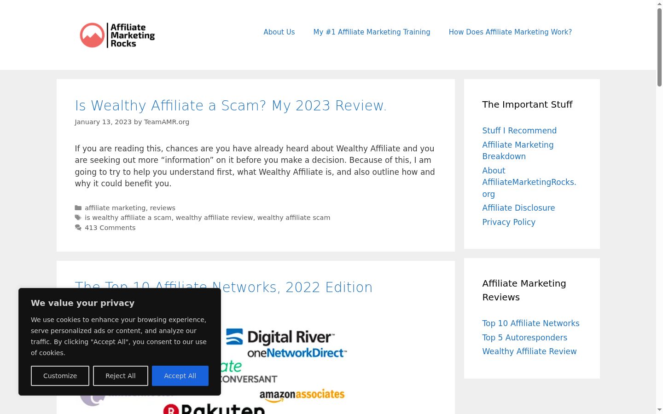This screenshot has height=414, width=663.
Task: Open Wealthy Affiliate Review sidebar link
Action: tap(529, 351)
